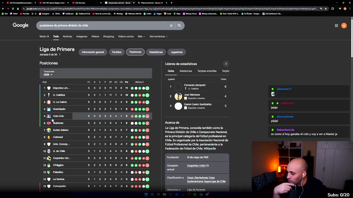Click the Chrome taskbar icon
This screenshot has width=353, height=198.
pyautogui.click(x=201, y=195)
